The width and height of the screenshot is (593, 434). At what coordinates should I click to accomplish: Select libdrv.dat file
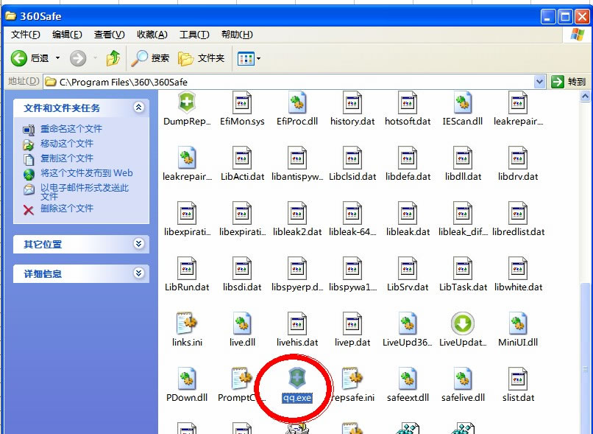coord(518,164)
